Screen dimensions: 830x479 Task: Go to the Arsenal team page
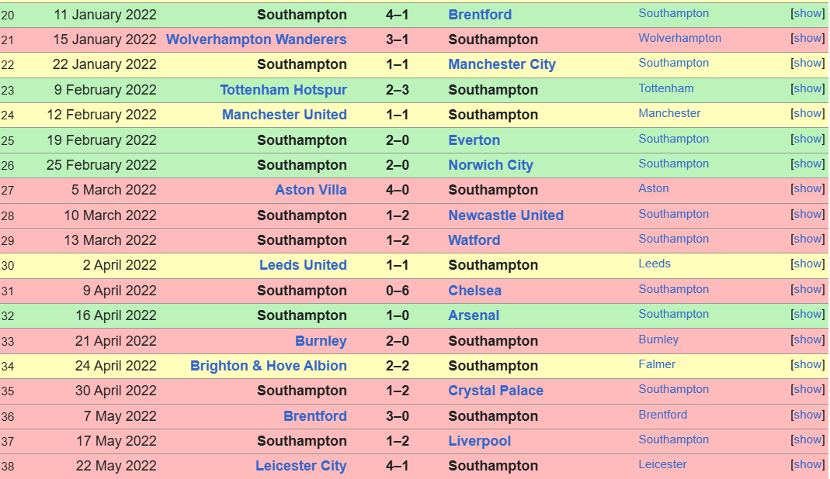click(x=474, y=315)
